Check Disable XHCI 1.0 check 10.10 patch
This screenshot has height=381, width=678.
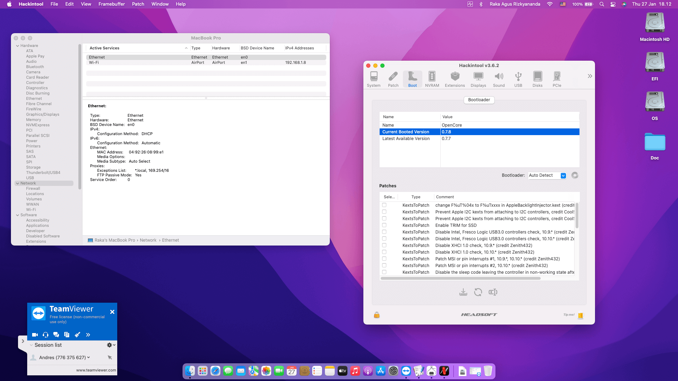click(384, 252)
